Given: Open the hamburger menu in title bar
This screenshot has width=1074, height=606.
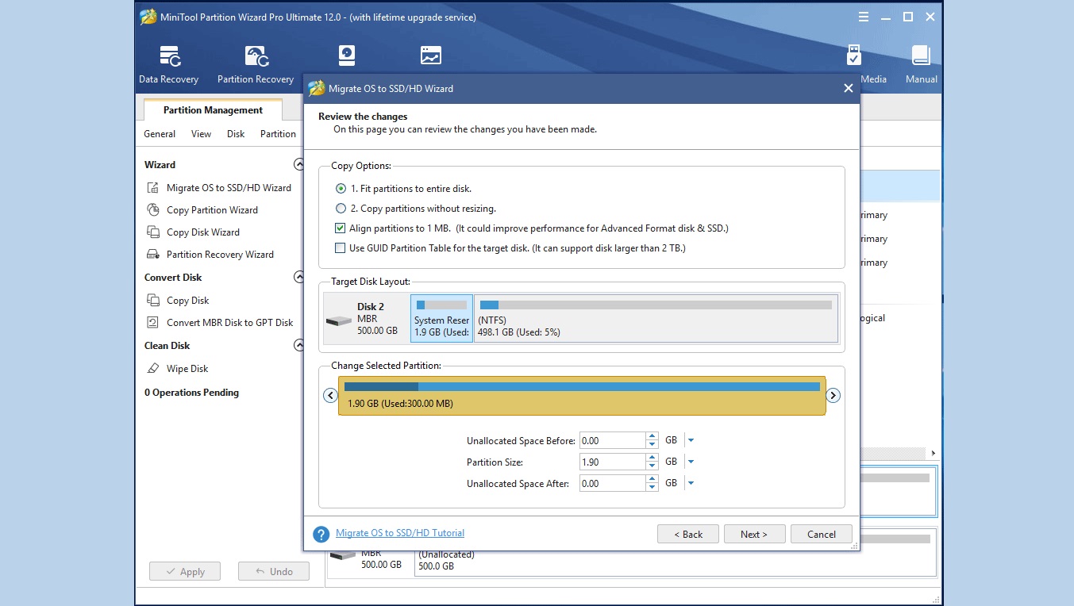Looking at the screenshot, I should coord(864,17).
